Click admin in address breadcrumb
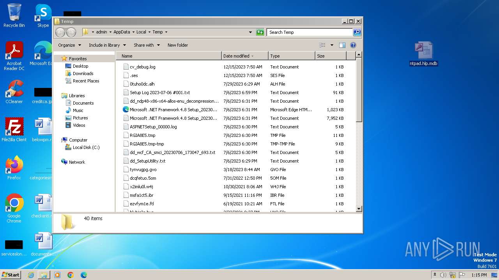Screen dimensions: 499x280 tap(101, 32)
